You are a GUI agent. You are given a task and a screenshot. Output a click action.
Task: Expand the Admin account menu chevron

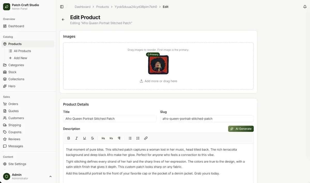(x=50, y=176)
